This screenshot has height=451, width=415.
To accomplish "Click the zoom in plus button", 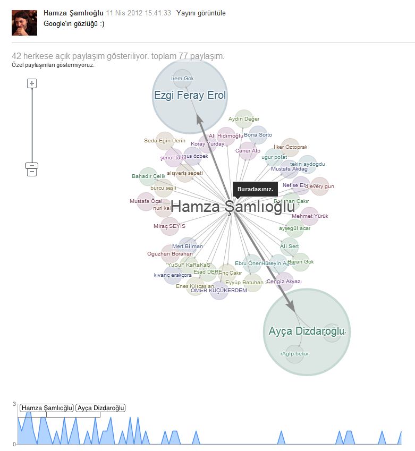I will click(x=32, y=84).
